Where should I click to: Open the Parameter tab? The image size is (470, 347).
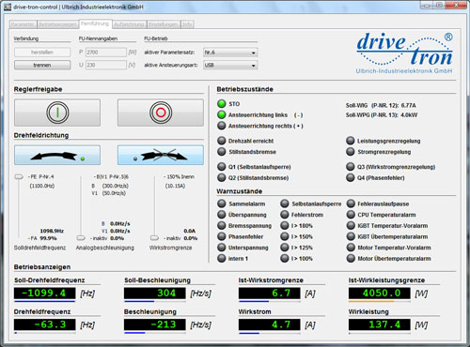click(23, 24)
